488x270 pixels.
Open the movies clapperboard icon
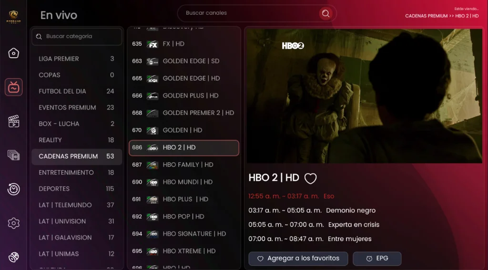coord(13,121)
